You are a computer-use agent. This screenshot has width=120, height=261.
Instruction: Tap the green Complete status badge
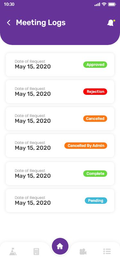[x=95, y=174]
